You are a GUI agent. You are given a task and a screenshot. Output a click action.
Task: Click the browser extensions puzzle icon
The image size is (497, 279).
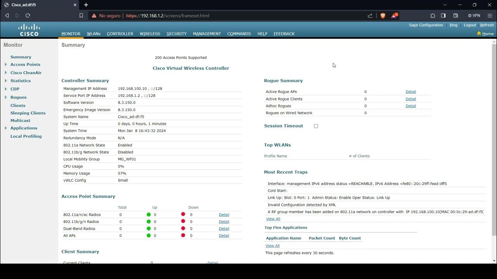click(432, 15)
